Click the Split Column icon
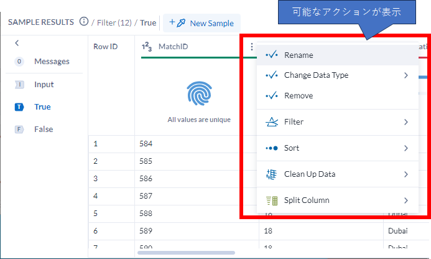 pyautogui.click(x=271, y=200)
